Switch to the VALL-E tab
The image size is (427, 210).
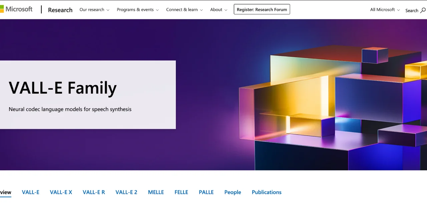31,192
